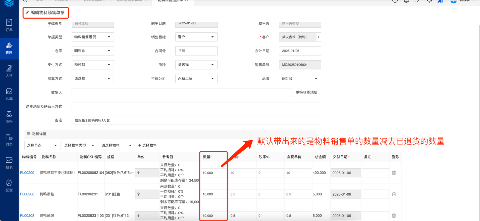Screen dimensions: 480x221
Task: Click the 更换收货地址 button
Action: pyautogui.click(x=306, y=92)
